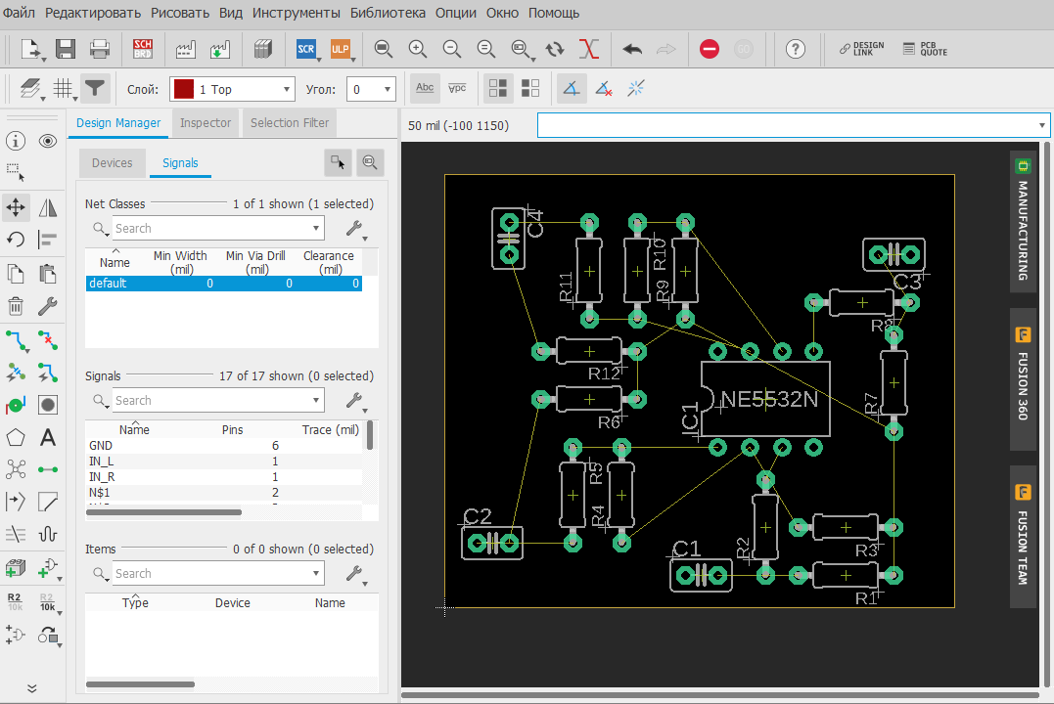Click the Undo arrow icon
The image size is (1054, 704).
coord(632,49)
